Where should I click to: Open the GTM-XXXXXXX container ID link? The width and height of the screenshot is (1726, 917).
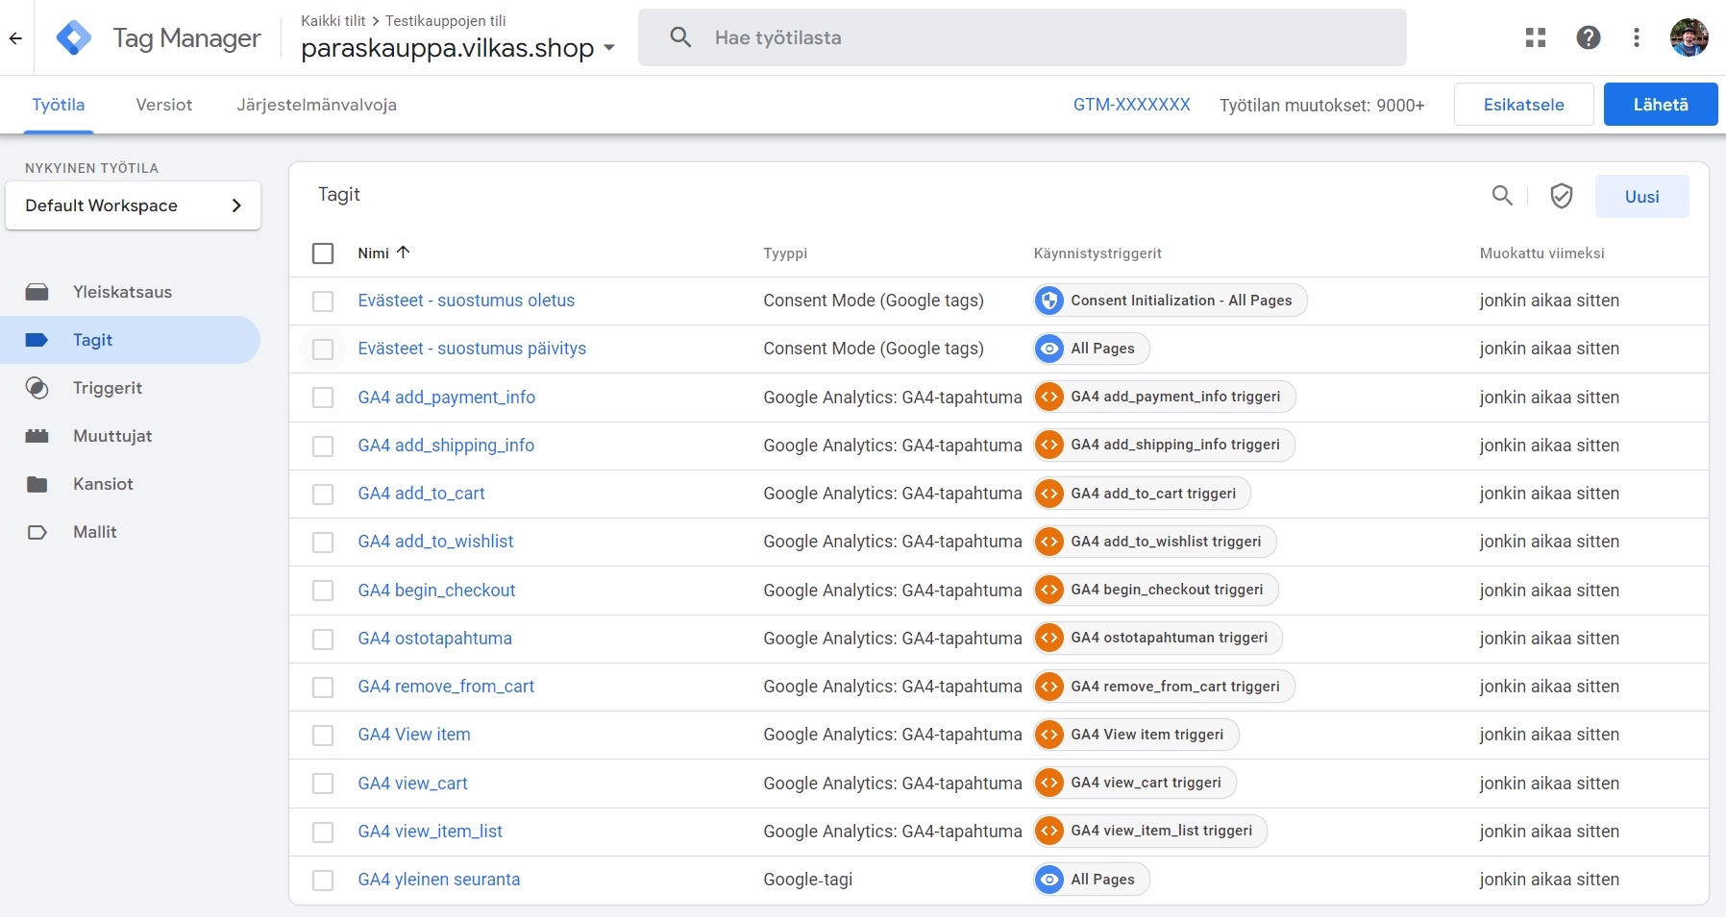[1132, 105]
